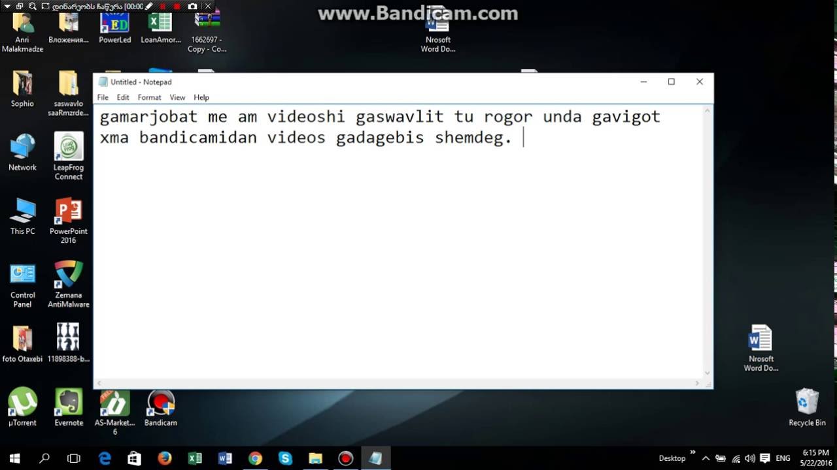Viewport: 837px width, 470px height.
Task: Launch Chrome from the taskbar
Action: coord(255,458)
